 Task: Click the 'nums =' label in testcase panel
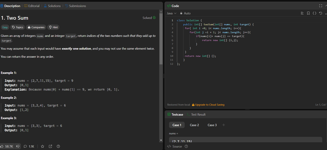(x=174, y=133)
